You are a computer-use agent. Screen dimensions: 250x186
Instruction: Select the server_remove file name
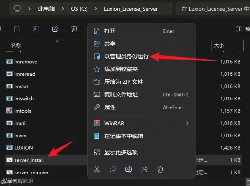[x=31, y=173]
